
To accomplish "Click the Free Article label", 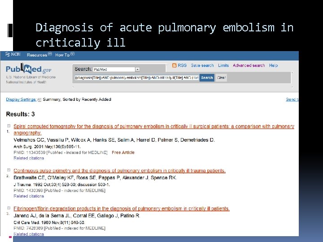I will 123,152.
